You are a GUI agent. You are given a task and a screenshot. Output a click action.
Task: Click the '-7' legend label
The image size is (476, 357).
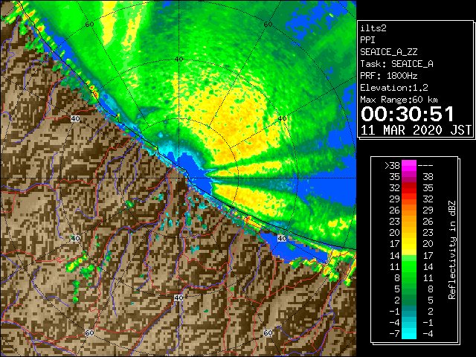(394, 334)
